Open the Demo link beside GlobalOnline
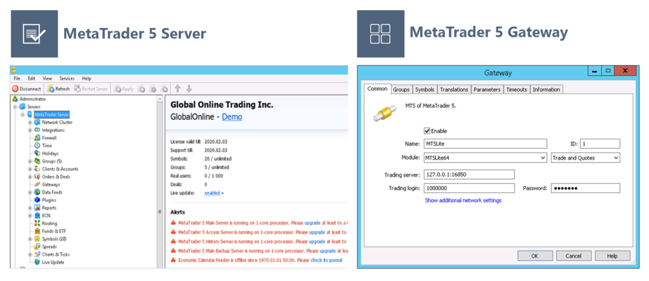This screenshot has width=649, height=281. 232,117
